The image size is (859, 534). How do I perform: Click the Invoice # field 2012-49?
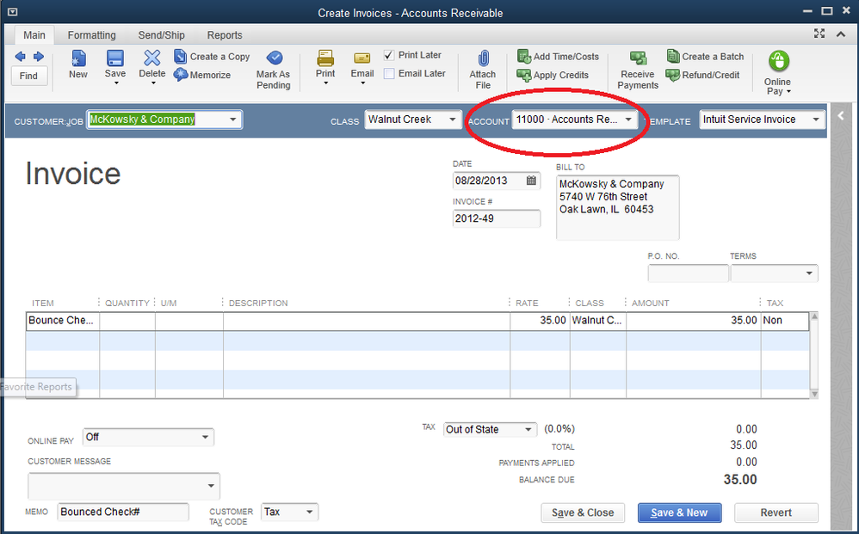[x=497, y=219]
